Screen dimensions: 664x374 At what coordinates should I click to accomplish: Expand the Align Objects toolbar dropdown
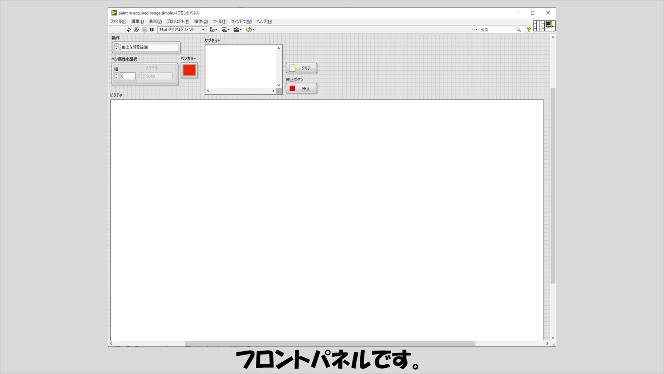pyautogui.click(x=213, y=30)
